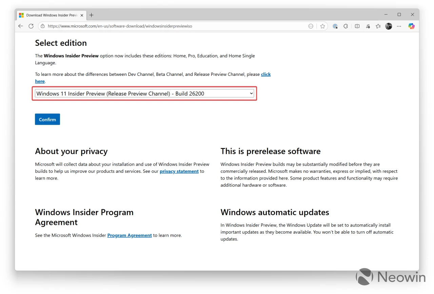Open the Copilot sidebar icon
The height and width of the screenshot is (294, 434).
click(x=411, y=26)
